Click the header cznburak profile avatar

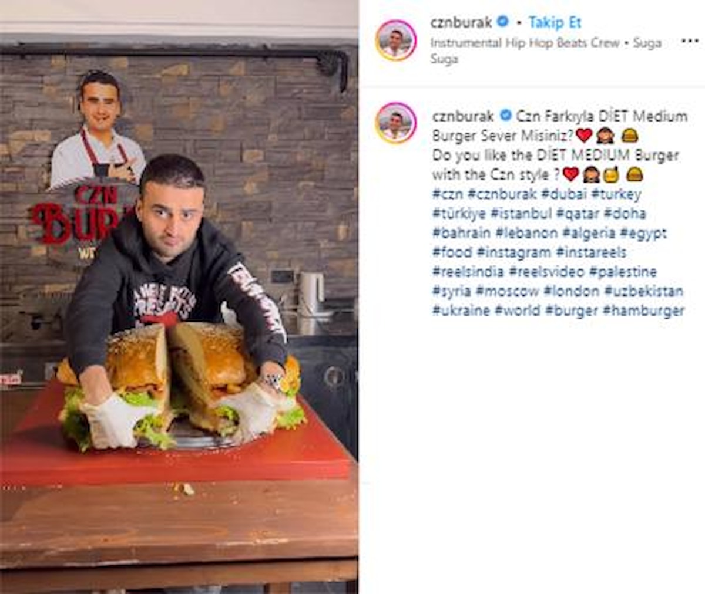tap(396, 41)
